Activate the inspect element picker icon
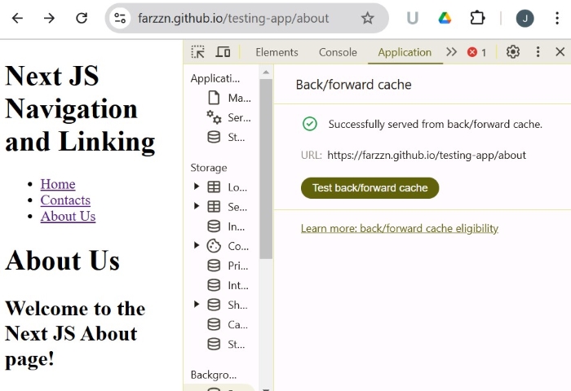Viewport: 571px width, 391px height. click(x=198, y=52)
